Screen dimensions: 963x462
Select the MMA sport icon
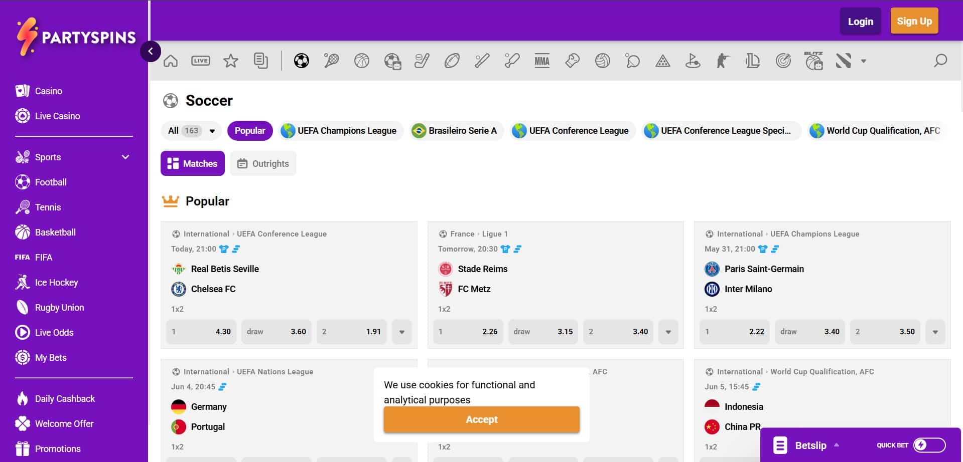click(542, 61)
